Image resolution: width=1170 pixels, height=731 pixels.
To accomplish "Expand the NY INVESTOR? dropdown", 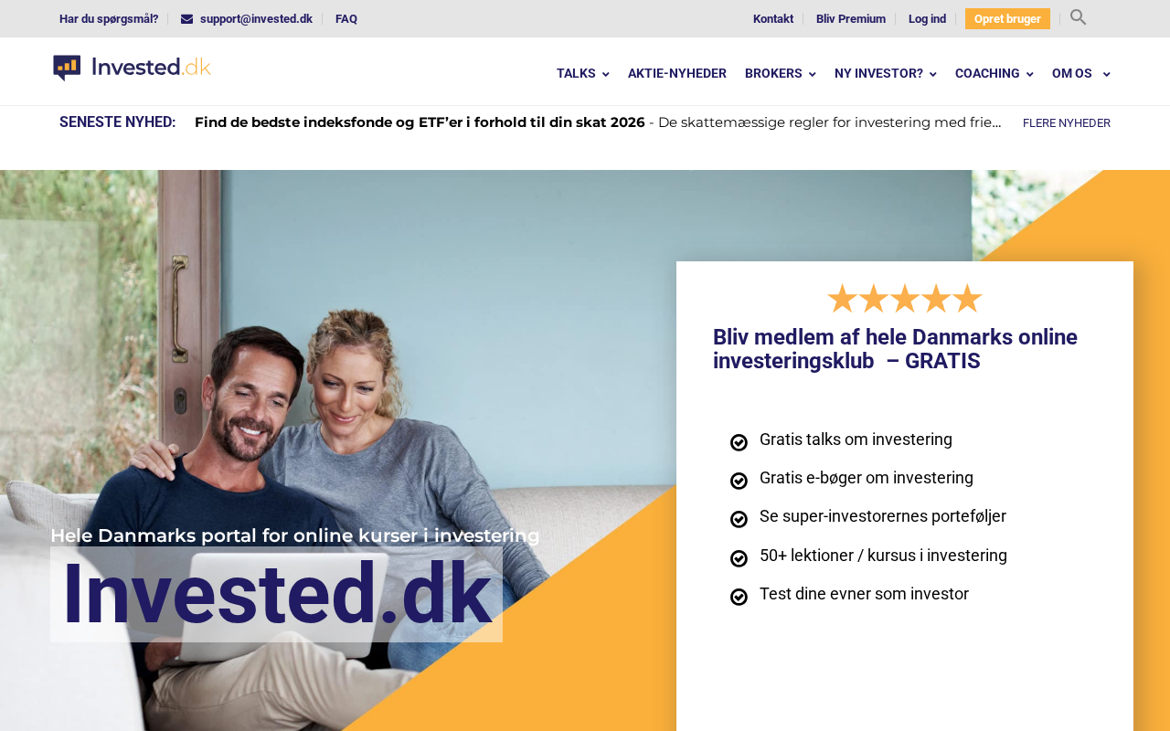I will coord(885,74).
